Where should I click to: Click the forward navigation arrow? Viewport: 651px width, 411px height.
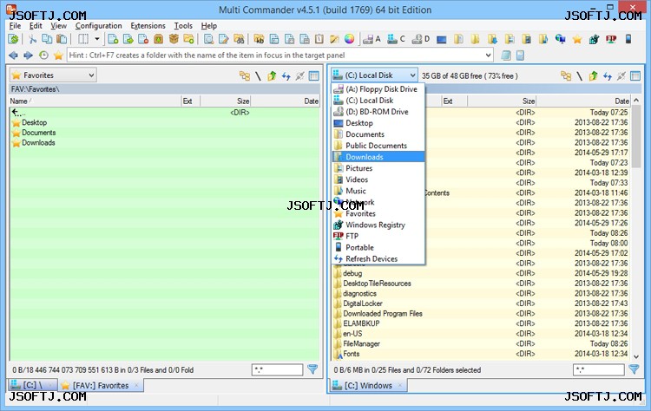click(x=29, y=55)
